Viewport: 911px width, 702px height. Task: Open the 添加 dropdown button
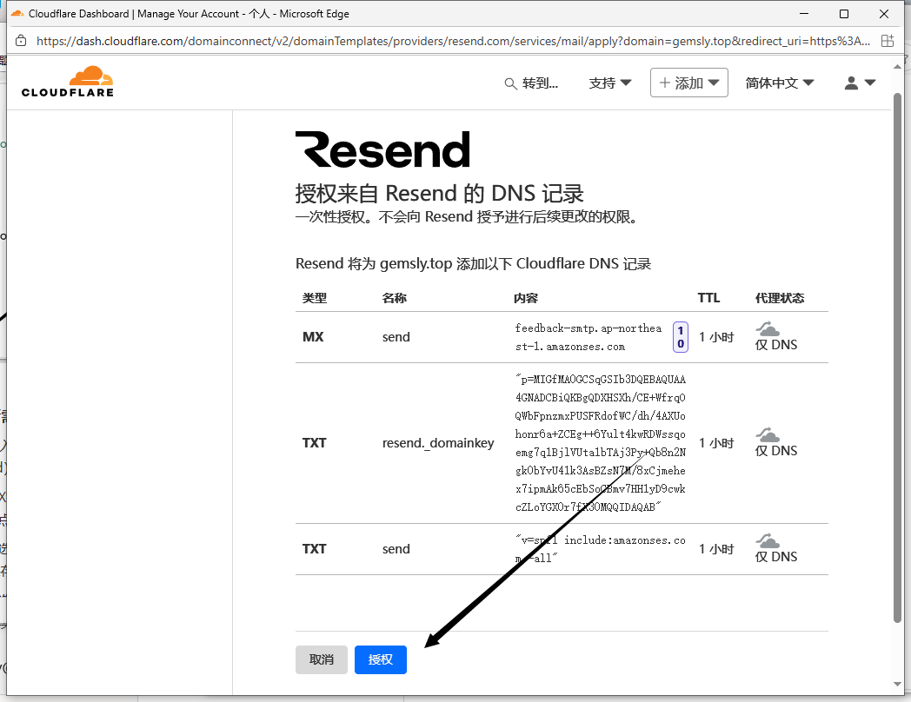pos(688,83)
